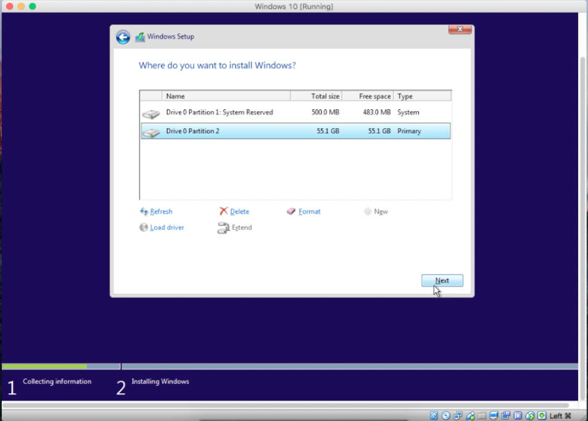
Task: Click the 'Collecting information' step label
Action: coord(57,381)
